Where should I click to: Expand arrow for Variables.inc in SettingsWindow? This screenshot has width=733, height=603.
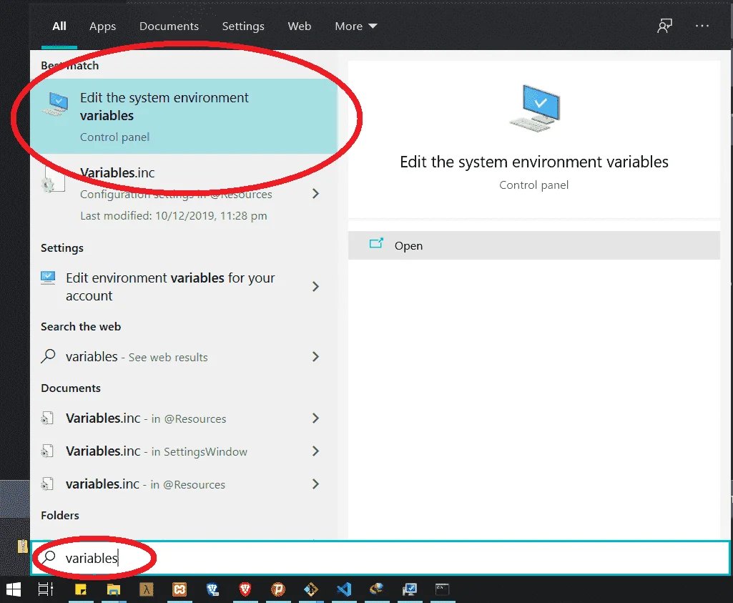(x=315, y=451)
